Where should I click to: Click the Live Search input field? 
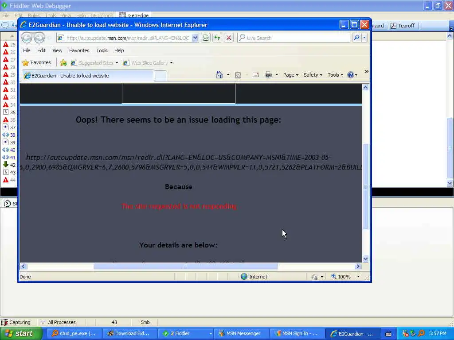(294, 38)
